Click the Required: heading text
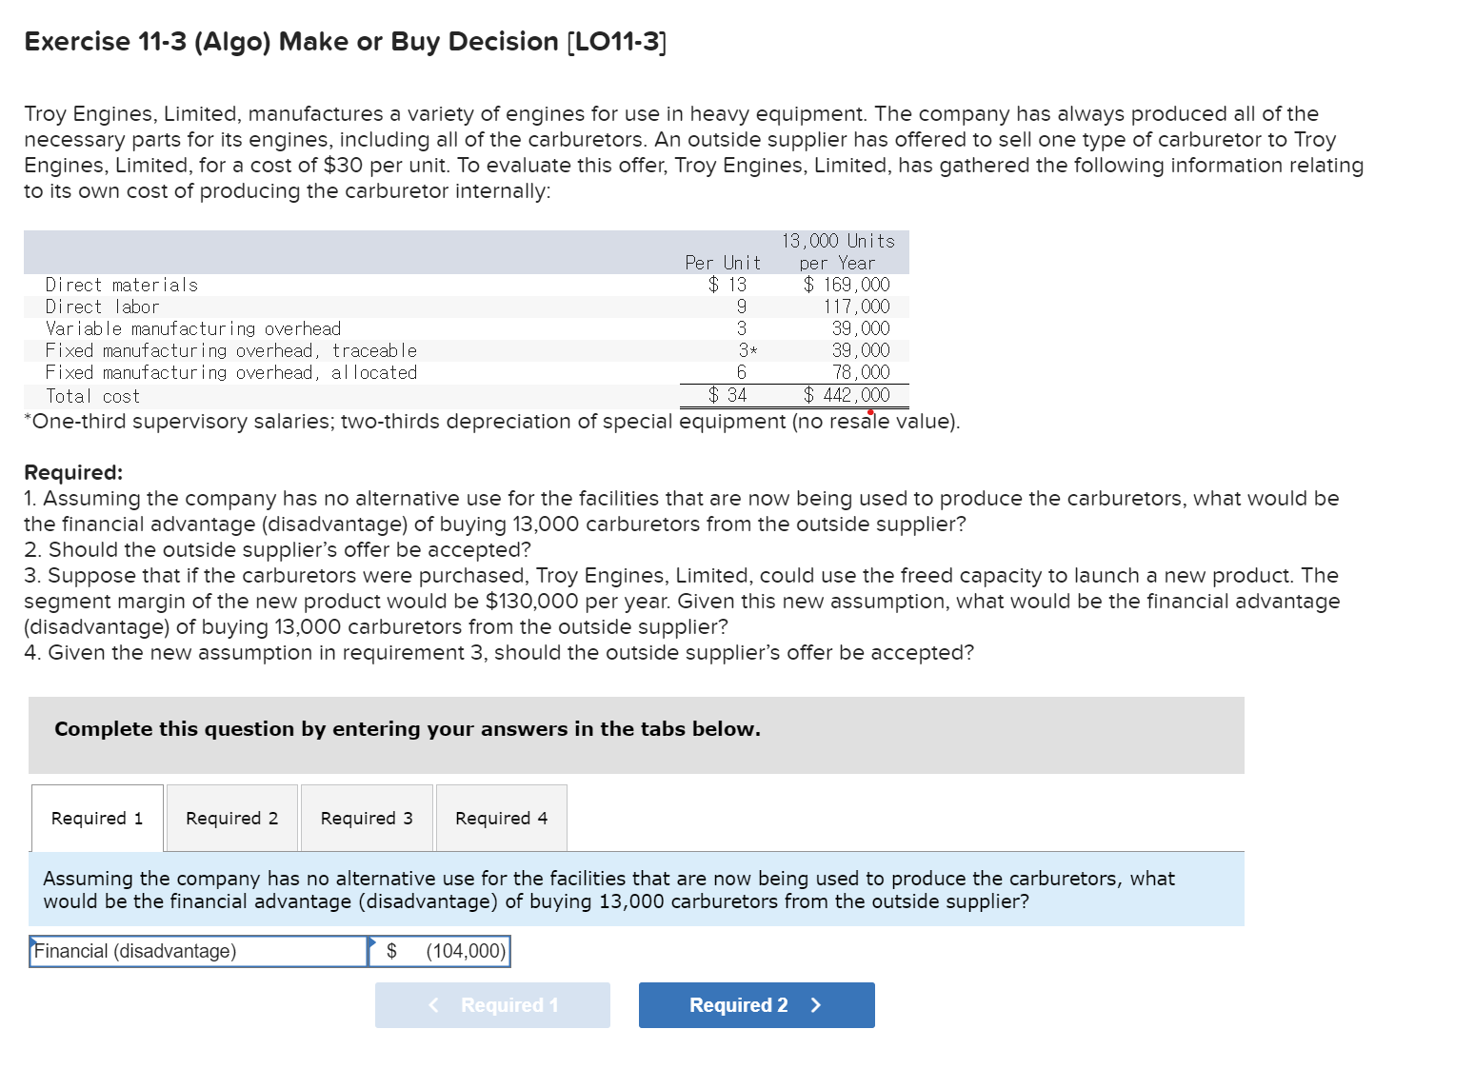The height and width of the screenshot is (1069, 1475). point(73,472)
